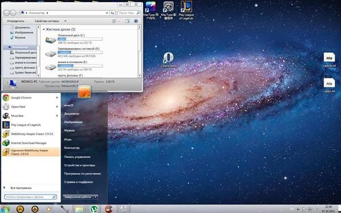
Task: Select System Reserved drive in navigation pane
Action: click(x=23, y=73)
